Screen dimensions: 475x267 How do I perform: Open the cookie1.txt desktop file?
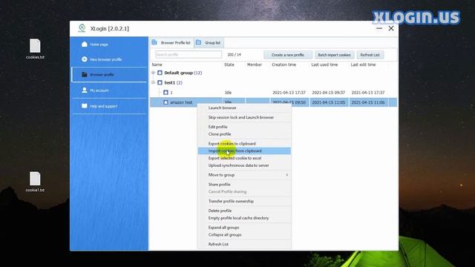click(35, 182)
